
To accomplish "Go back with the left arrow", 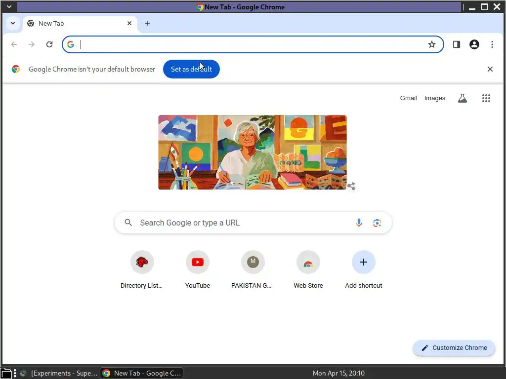I will (x=14, y=44).
